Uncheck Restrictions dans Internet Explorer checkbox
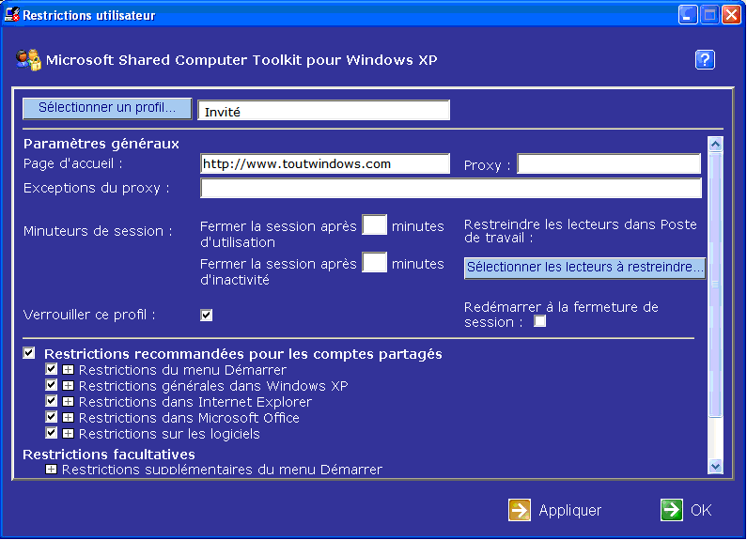747x540 pixels. click(x=52, y=402)
